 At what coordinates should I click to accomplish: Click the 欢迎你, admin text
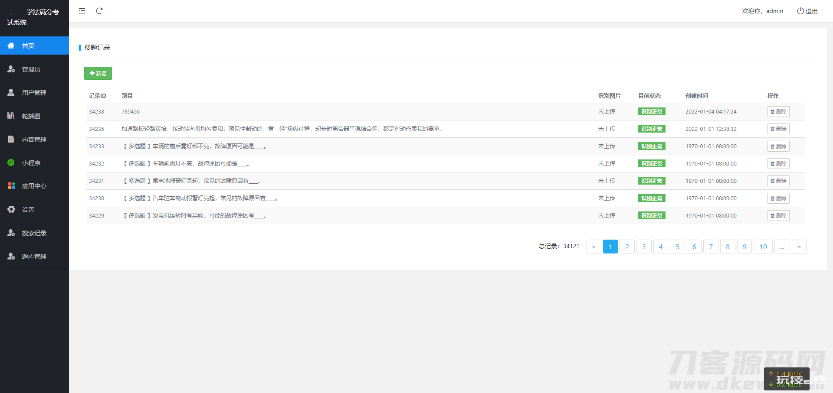click(762, 11)
